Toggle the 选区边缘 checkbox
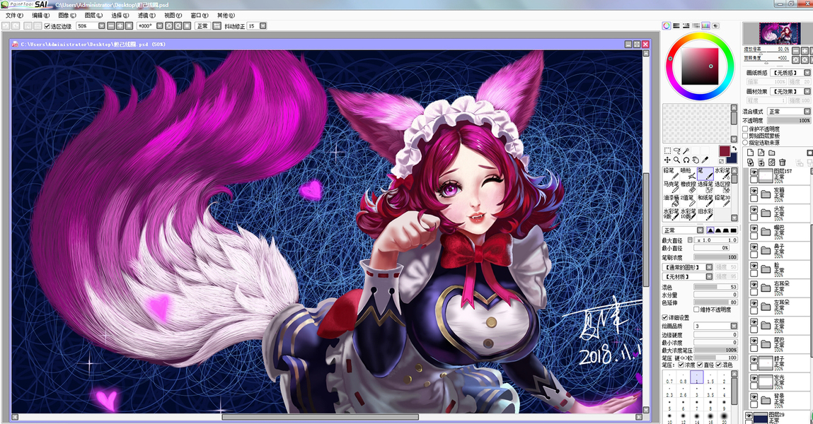 (x=47, y=26)
